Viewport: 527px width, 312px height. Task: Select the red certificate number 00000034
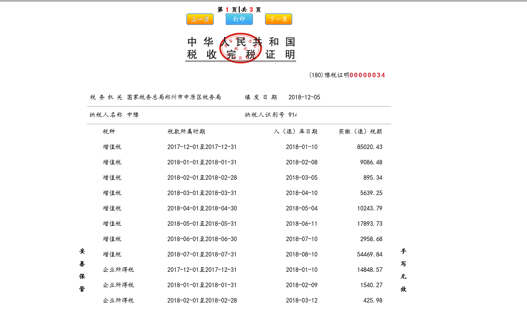click(368, 75)
